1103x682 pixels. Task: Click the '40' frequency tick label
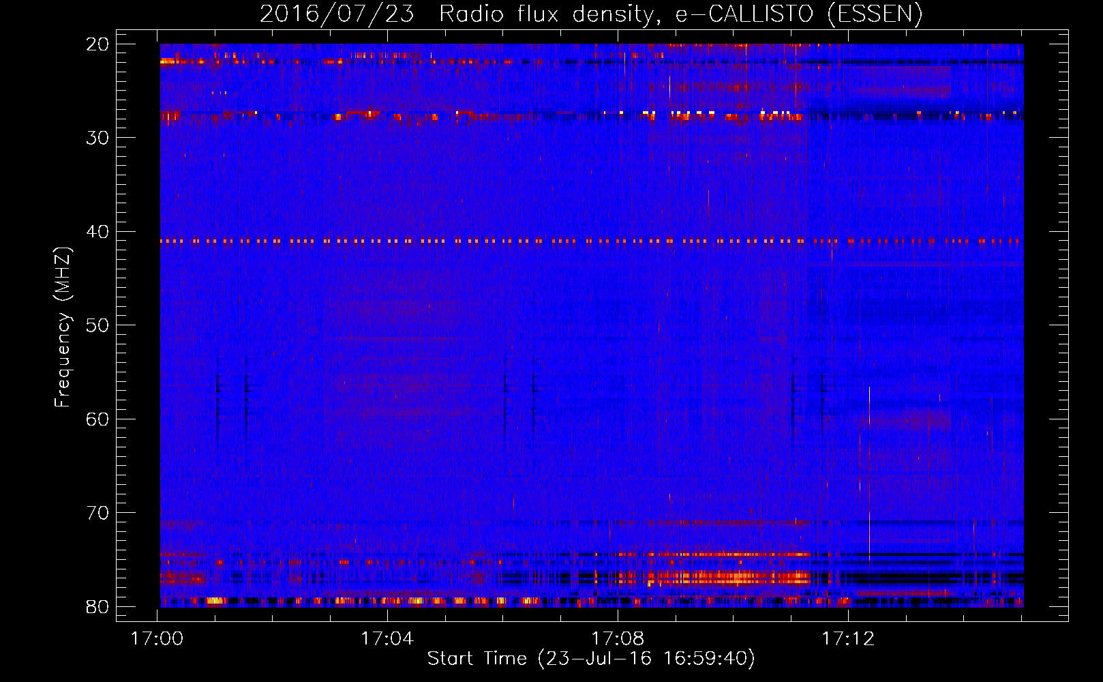point(98,232)
